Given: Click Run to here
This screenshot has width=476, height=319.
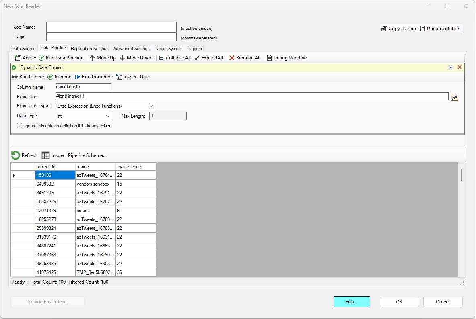Looking at the screenshot, I should (x=28, y=77).
